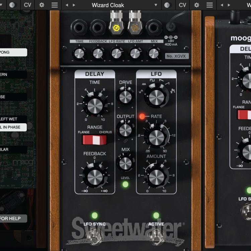This screenshot has width=251, height=251.
Task: Click the green LEVEL indicator LED
Action: 125,184
